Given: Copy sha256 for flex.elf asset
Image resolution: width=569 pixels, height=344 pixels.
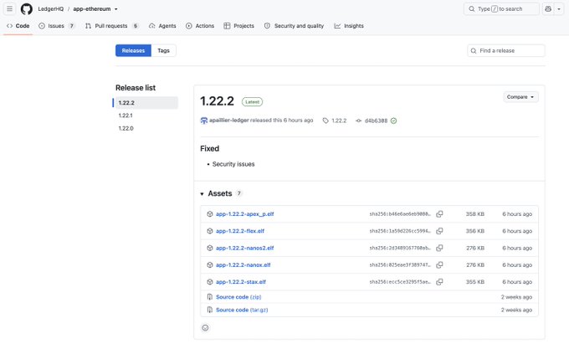Looking at the screenshot, I should tap(439, 231).
